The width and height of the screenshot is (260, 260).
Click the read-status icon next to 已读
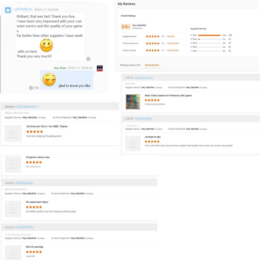tap(31, 88)
